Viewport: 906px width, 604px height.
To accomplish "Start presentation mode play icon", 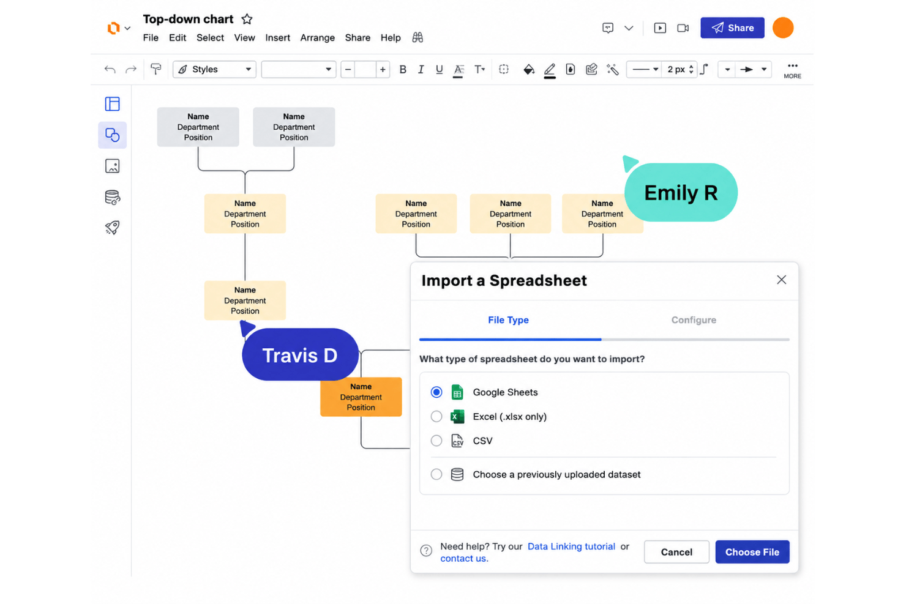I will pos(660,28).
